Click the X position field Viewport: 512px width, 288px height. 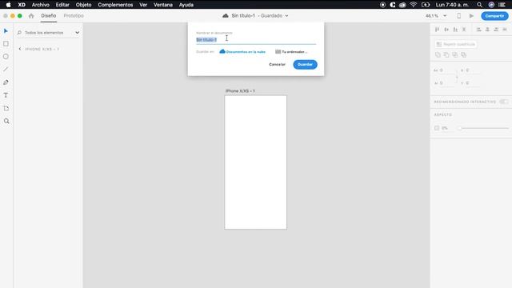[473, 70]
